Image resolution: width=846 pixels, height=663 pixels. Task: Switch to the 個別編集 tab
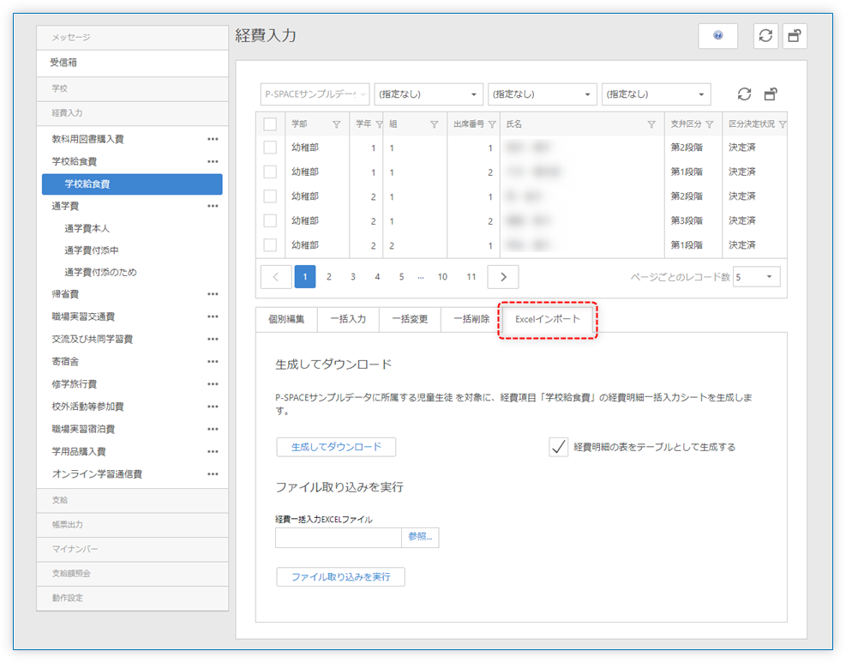(286, 319)
